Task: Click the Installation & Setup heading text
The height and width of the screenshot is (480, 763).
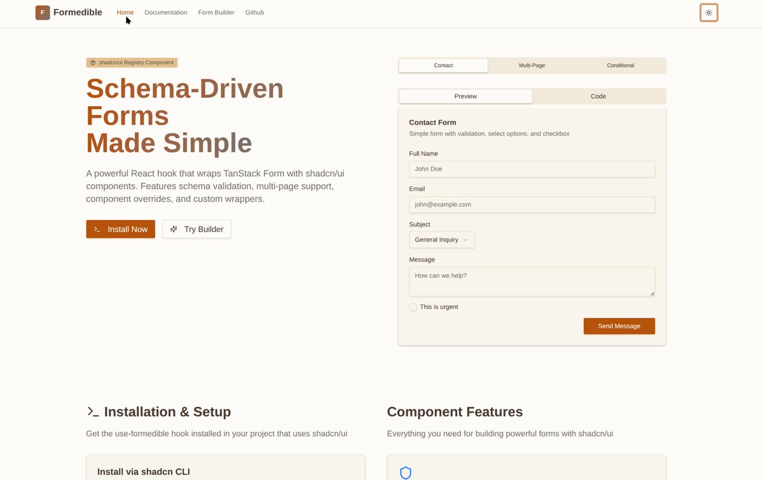Action: pos(168,412)
